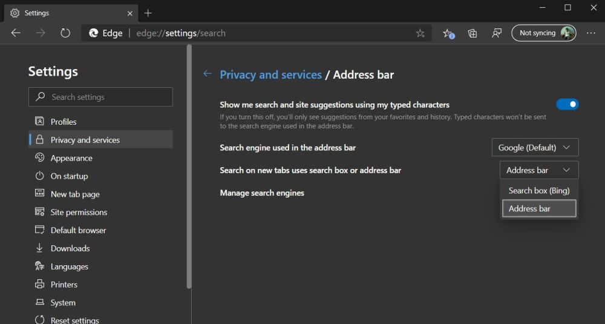The width and height of the screenshot is (605, 324).
Task: Disable search and site suggestions toggle
Action: pyautogui.click(x=567, y=104)
